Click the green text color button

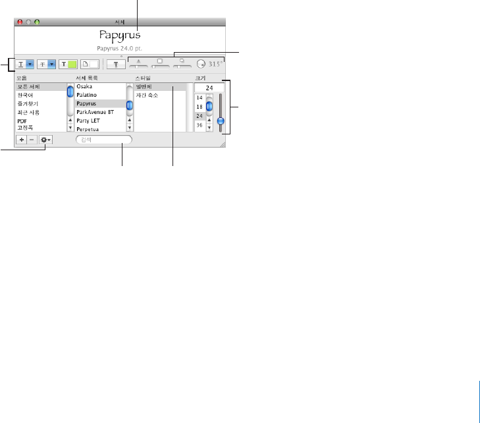point(68,65)
